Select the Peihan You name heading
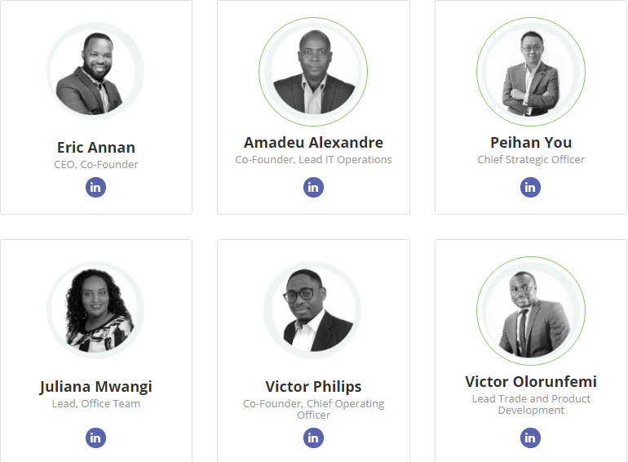This screenshot has height=462, width=628. [531, 143]
